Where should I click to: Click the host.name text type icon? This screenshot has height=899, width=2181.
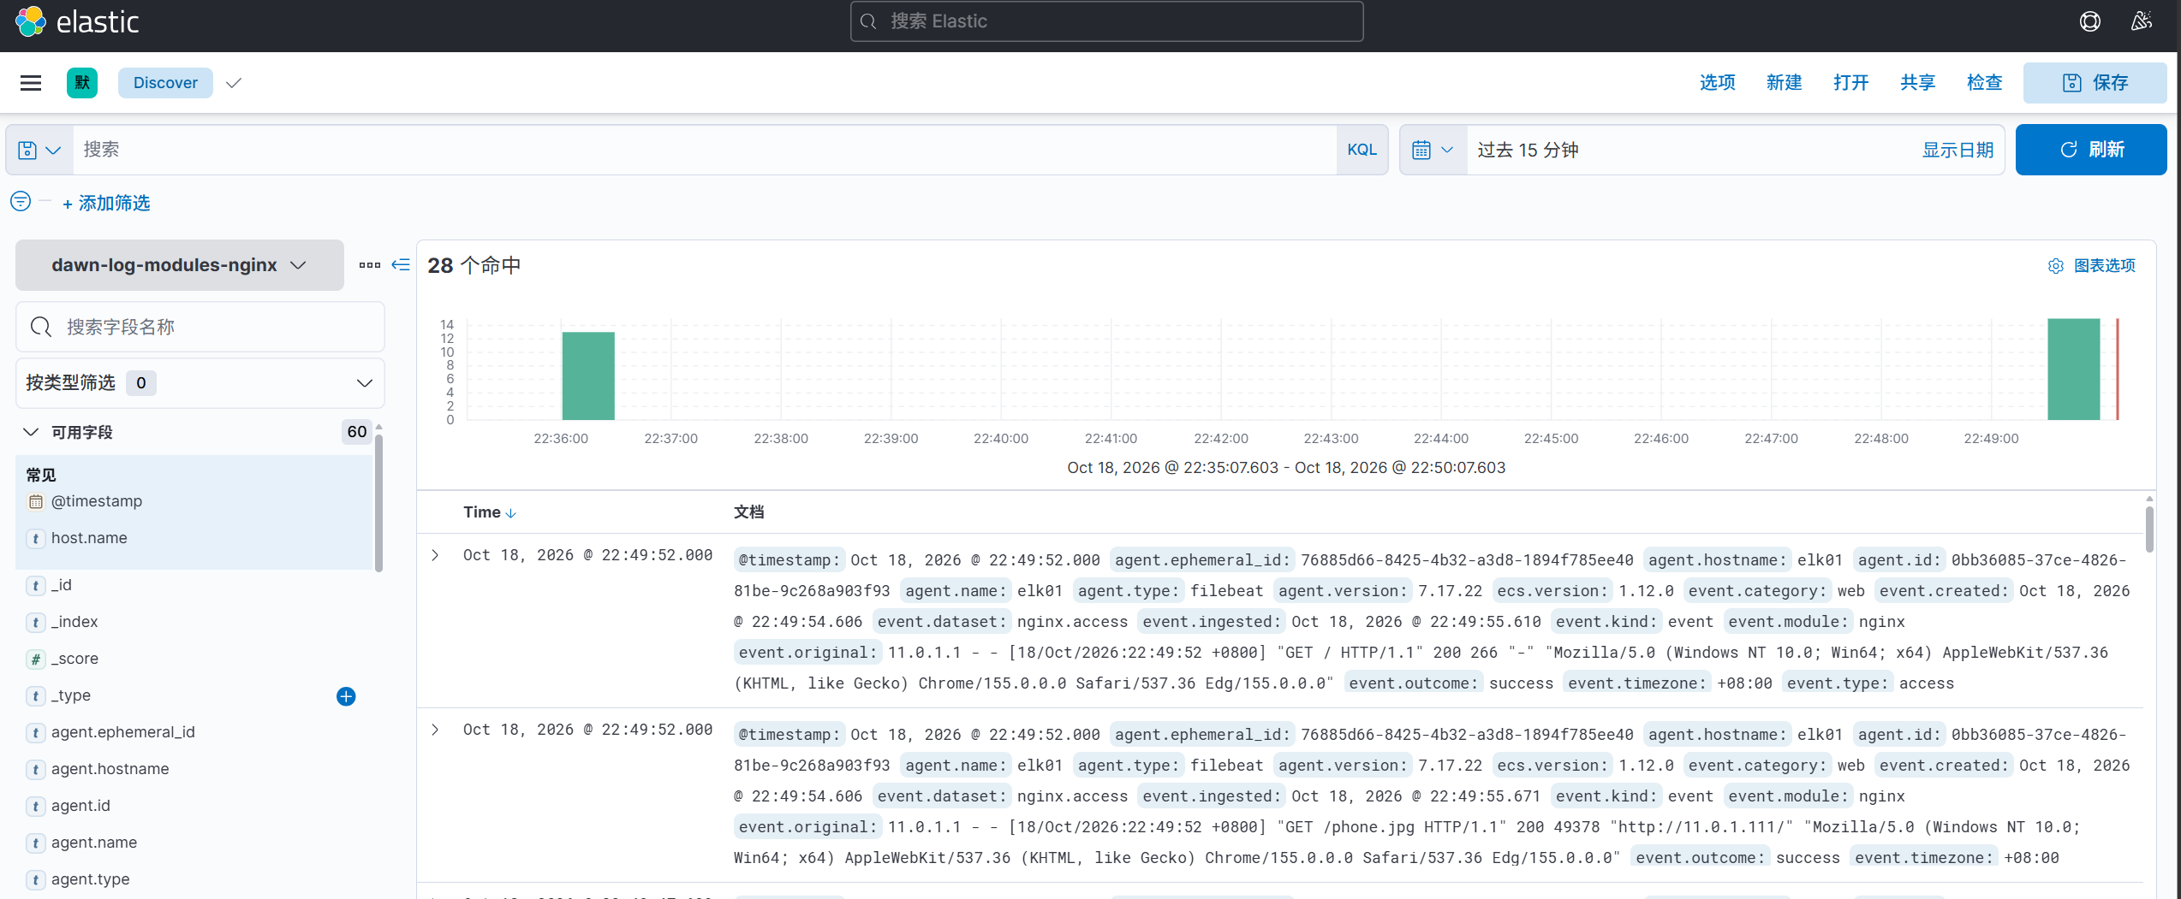click(35, 539)
